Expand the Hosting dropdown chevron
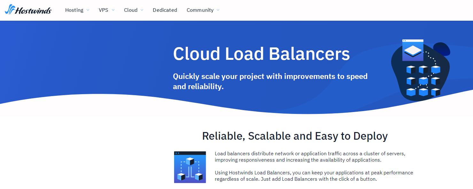 pyautogui.click(x=88, y=10)
